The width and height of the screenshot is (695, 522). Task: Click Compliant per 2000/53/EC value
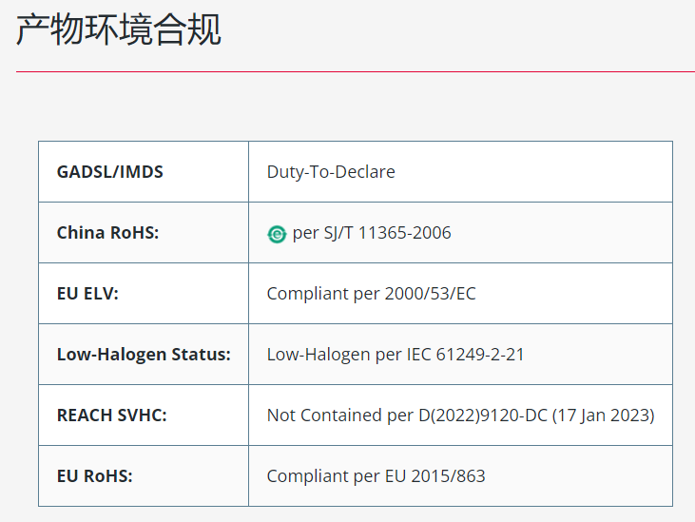pos(371,294)
